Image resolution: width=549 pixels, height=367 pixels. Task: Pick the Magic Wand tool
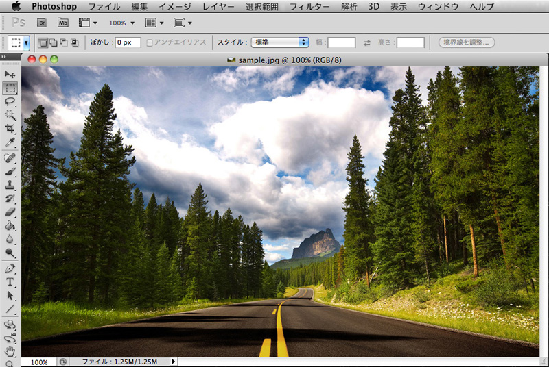point(10,115)
